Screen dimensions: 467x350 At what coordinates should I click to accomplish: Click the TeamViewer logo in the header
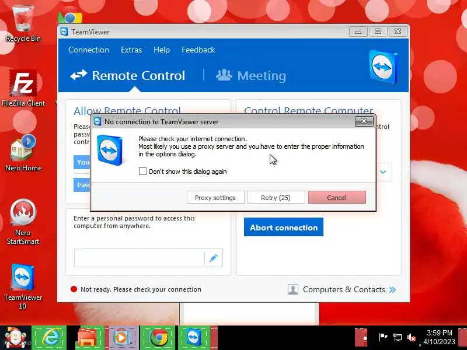tap(384, 66)
